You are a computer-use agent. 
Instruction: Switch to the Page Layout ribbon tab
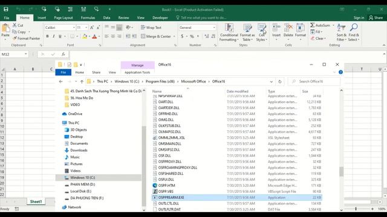coord(63,17)
